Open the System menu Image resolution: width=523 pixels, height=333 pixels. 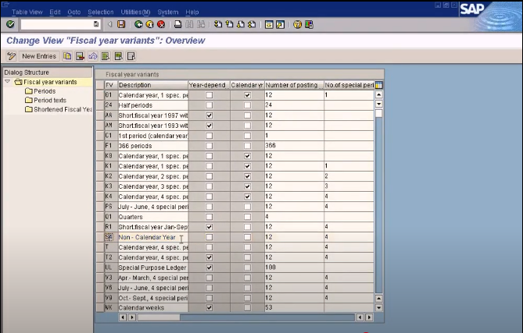click(x=168, y=12)
